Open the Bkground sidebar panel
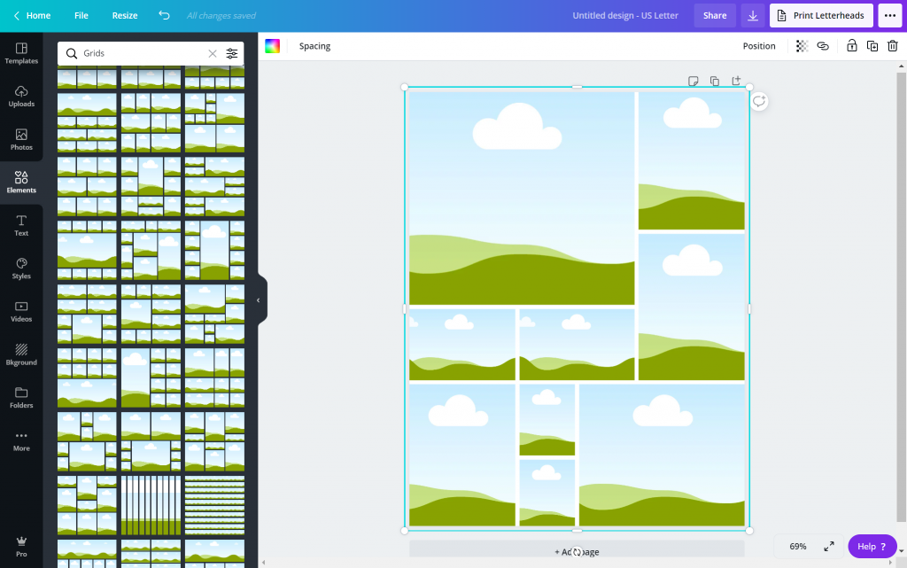907x568 pixels. click(x=21, y=354)
